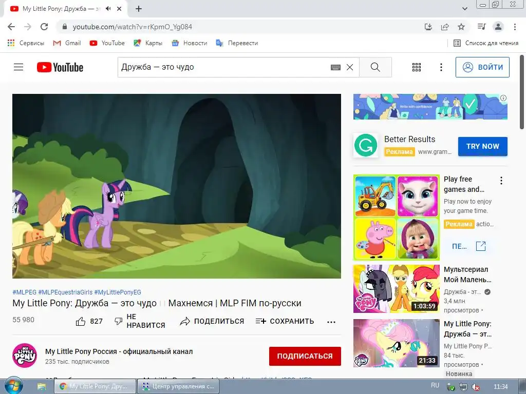
Task: Open Список для чтения reading list
Action: (486, 43)
